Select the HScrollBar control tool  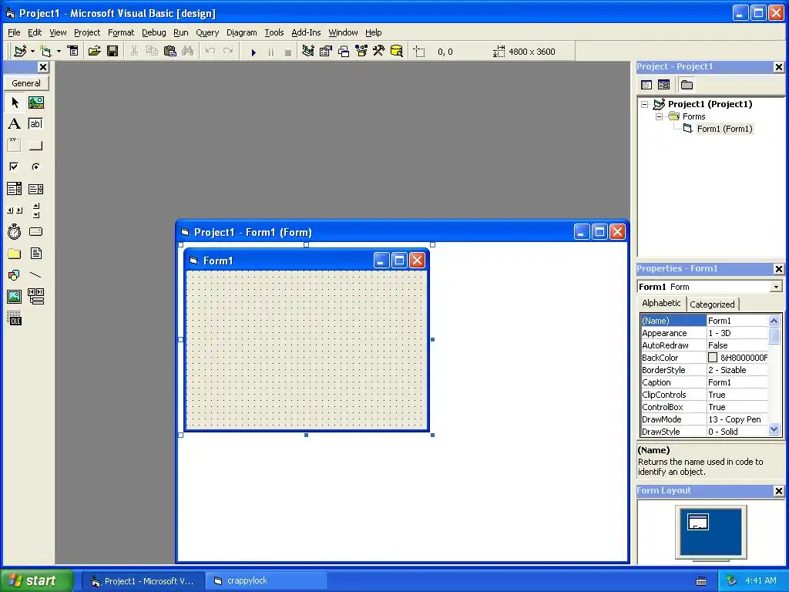click(15, 210)
